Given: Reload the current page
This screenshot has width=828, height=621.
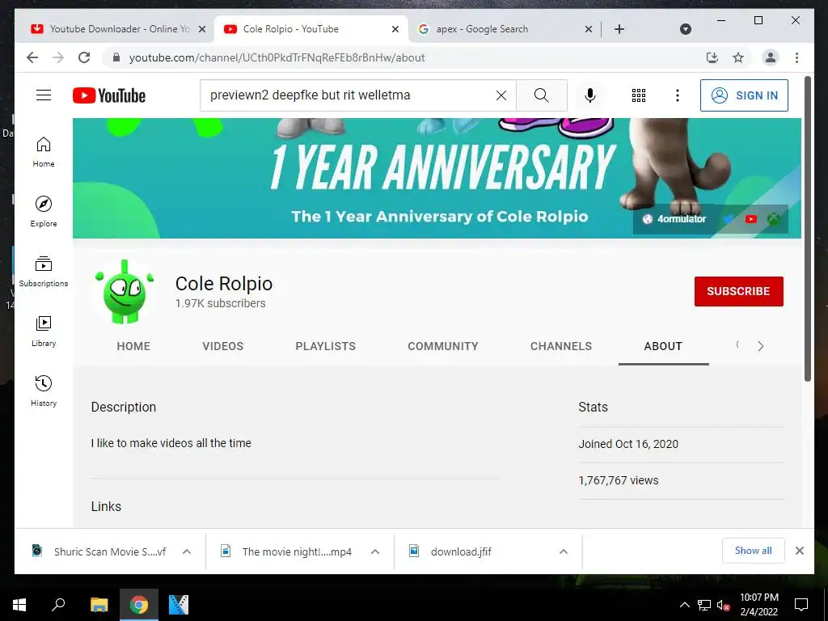Looking at the screenshot, I should [84, 57].
